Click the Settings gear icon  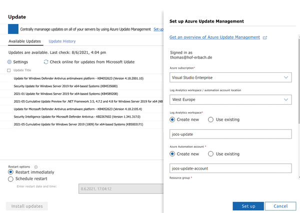point(9,62)
